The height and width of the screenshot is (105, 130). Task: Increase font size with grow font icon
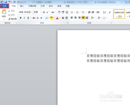click(44, 12)
